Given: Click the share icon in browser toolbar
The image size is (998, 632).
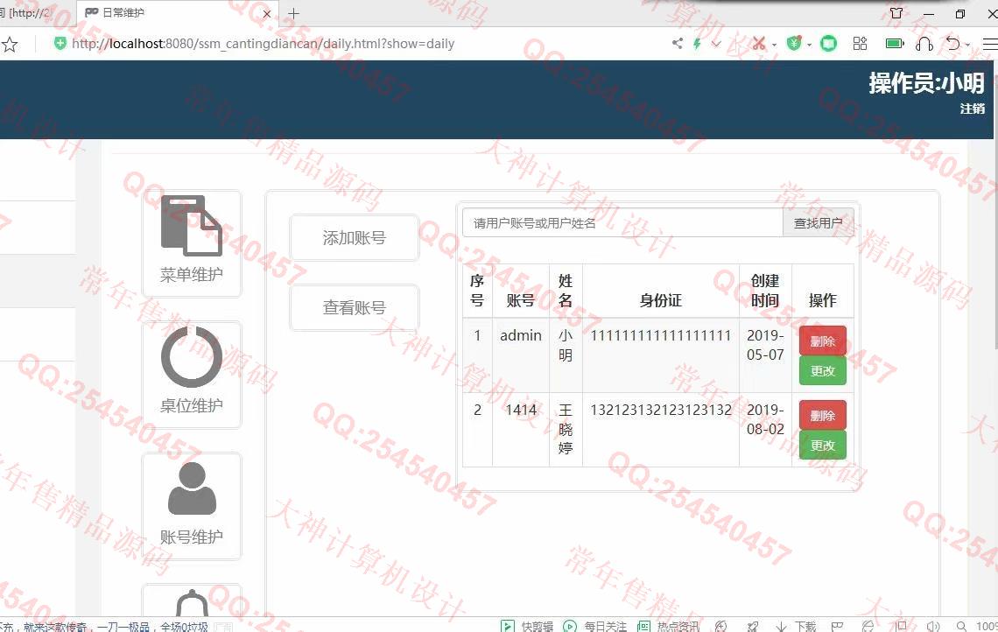Looking at the screenshot, I should tap(678, 43).
